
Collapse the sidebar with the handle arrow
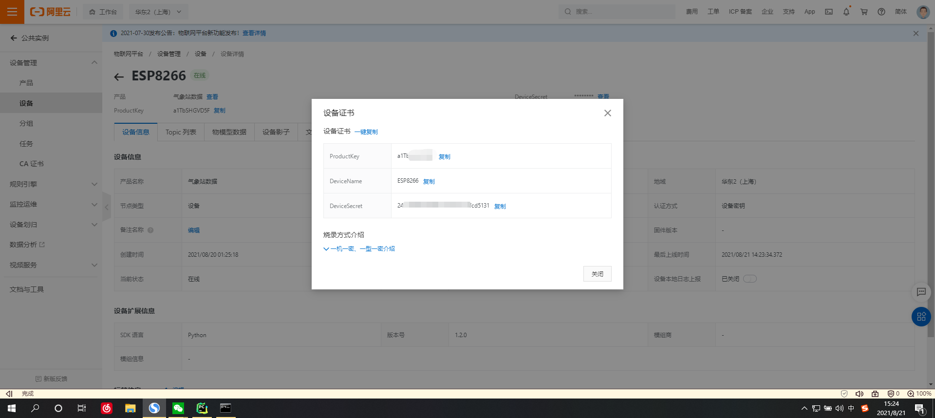107,207
